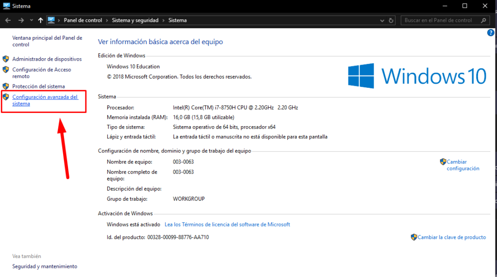
Task: Open 'Seguridad y mantenimiento' link
Action: click(45, 266)
